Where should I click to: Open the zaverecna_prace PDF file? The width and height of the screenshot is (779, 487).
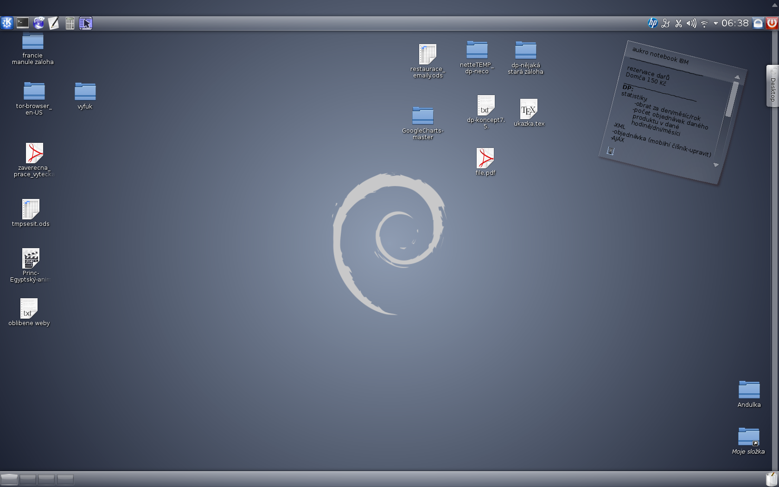(x=34, y=160)
